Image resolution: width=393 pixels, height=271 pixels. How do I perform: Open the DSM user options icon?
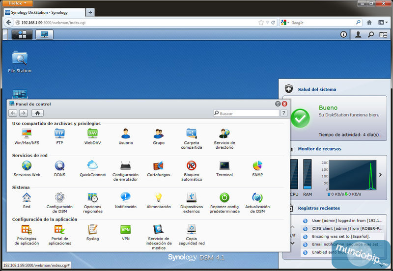358,34
